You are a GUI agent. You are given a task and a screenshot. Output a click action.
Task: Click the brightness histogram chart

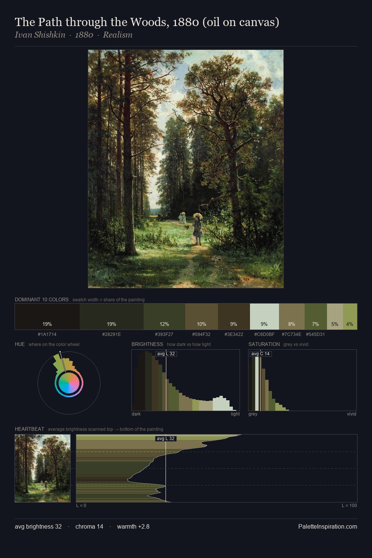tap(186, 380)
